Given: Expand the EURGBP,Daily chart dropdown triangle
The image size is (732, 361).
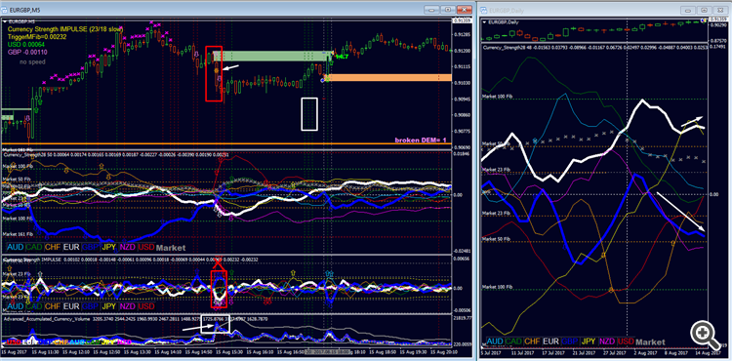Looking at the screenshot, I should pyautogui.click(x=485, y=21).
